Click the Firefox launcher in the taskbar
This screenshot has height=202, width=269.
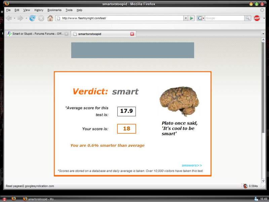(13, 199)
